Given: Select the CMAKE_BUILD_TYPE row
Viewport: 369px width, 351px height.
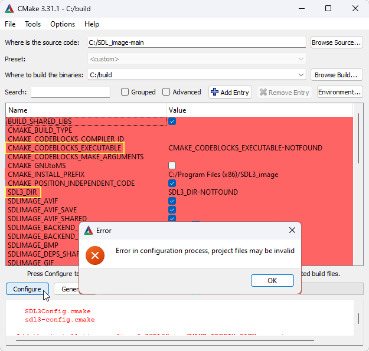Looking at the screenshot, I should tap(179, 130).
